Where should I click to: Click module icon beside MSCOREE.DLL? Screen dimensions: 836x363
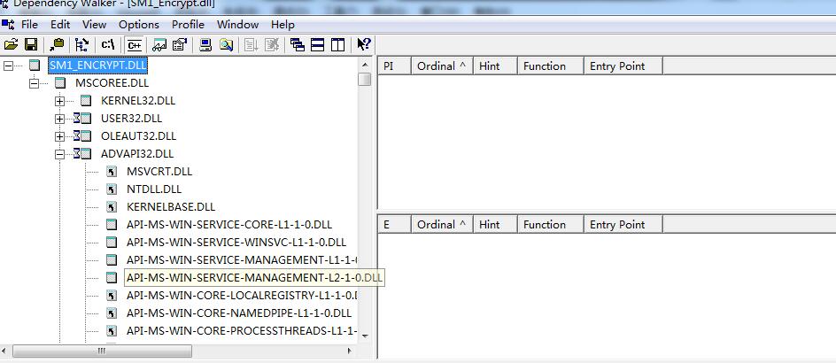pyautogui.click(x=60, y=82)
